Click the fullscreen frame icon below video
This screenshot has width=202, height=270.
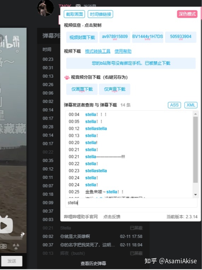pyautogui.click(x=3, y=246)
